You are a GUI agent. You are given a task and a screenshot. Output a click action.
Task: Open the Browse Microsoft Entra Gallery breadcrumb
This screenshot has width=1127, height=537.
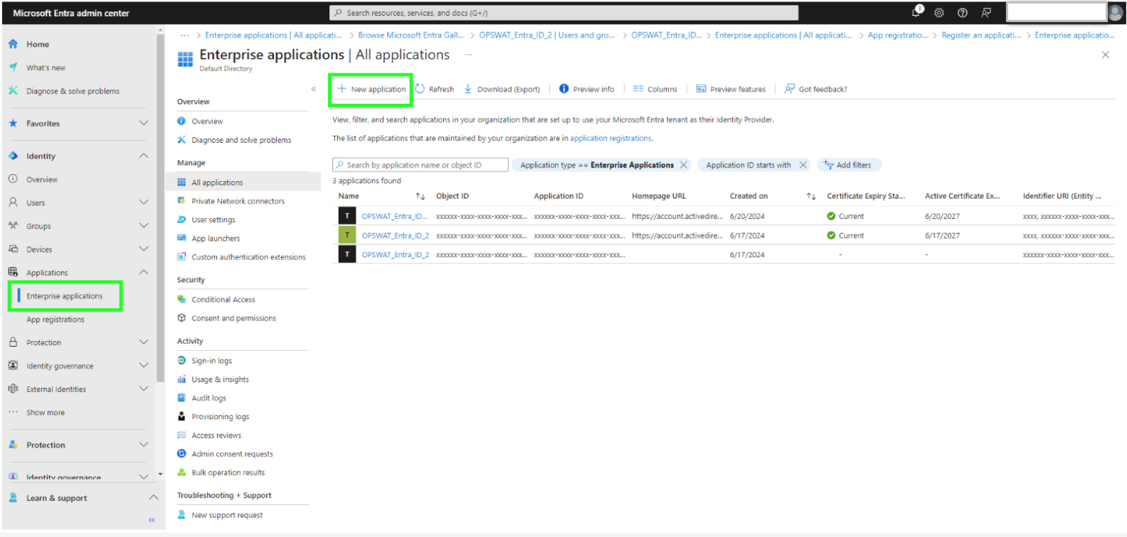click(411, 35)
